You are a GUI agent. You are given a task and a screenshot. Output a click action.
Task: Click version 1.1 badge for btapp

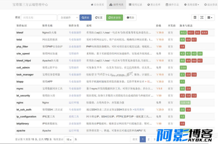[182, 81]
